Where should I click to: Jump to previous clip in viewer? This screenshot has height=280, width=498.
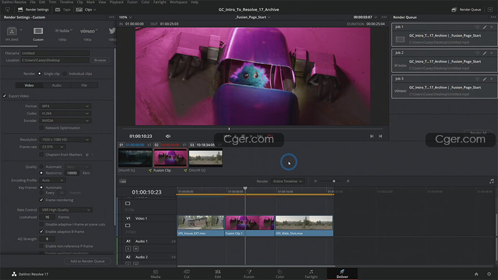(380, 136)
